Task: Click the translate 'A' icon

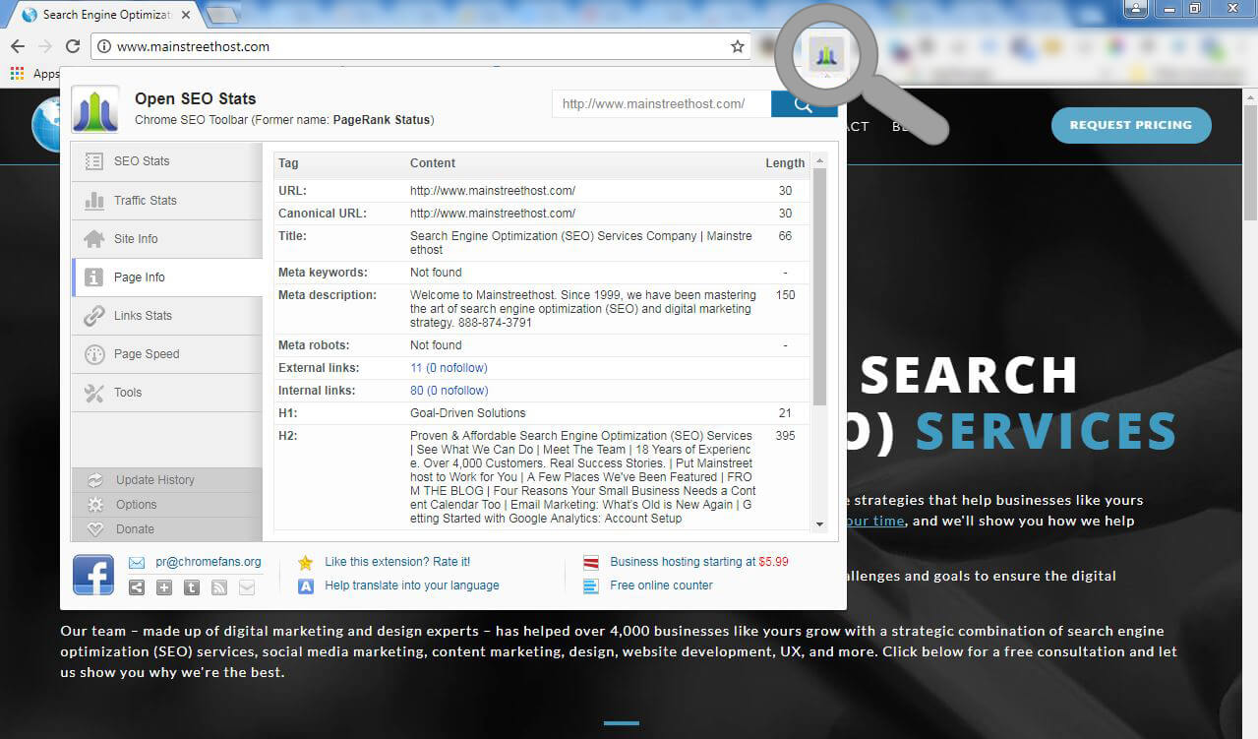Action: click(306, 585)
